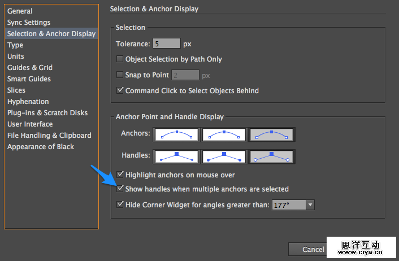This screenshot has width=399, height=261.
Task: Pick the hollow-endpoint Handles display style
Action: click(272, 156)
